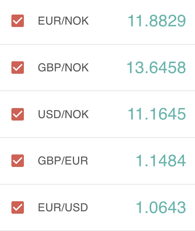This screenshot has width=195, height=231.
Task: Open the USD/NOK pair label
Action: coord(63,114)
